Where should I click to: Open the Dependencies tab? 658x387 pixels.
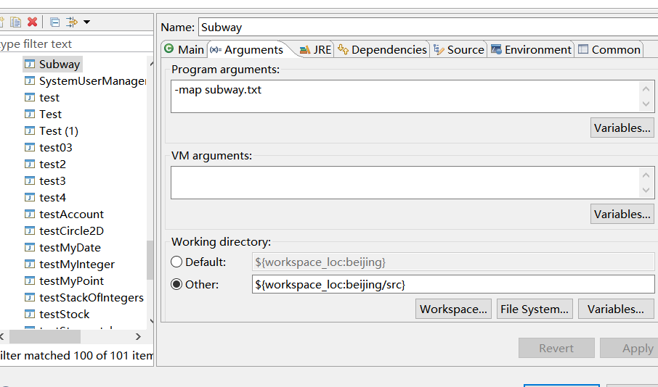[382, 49]
